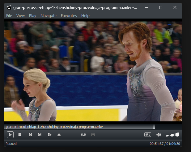Open the View menu

pos(20,15)
